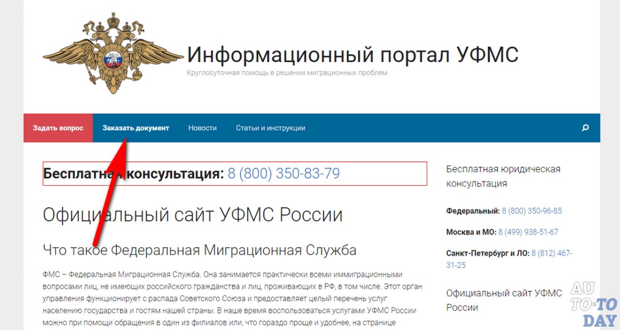This screenshot has width=620, height=330.
Task: Open the 'Заказать документ' menu item
Action: click(x=135, y=127)
